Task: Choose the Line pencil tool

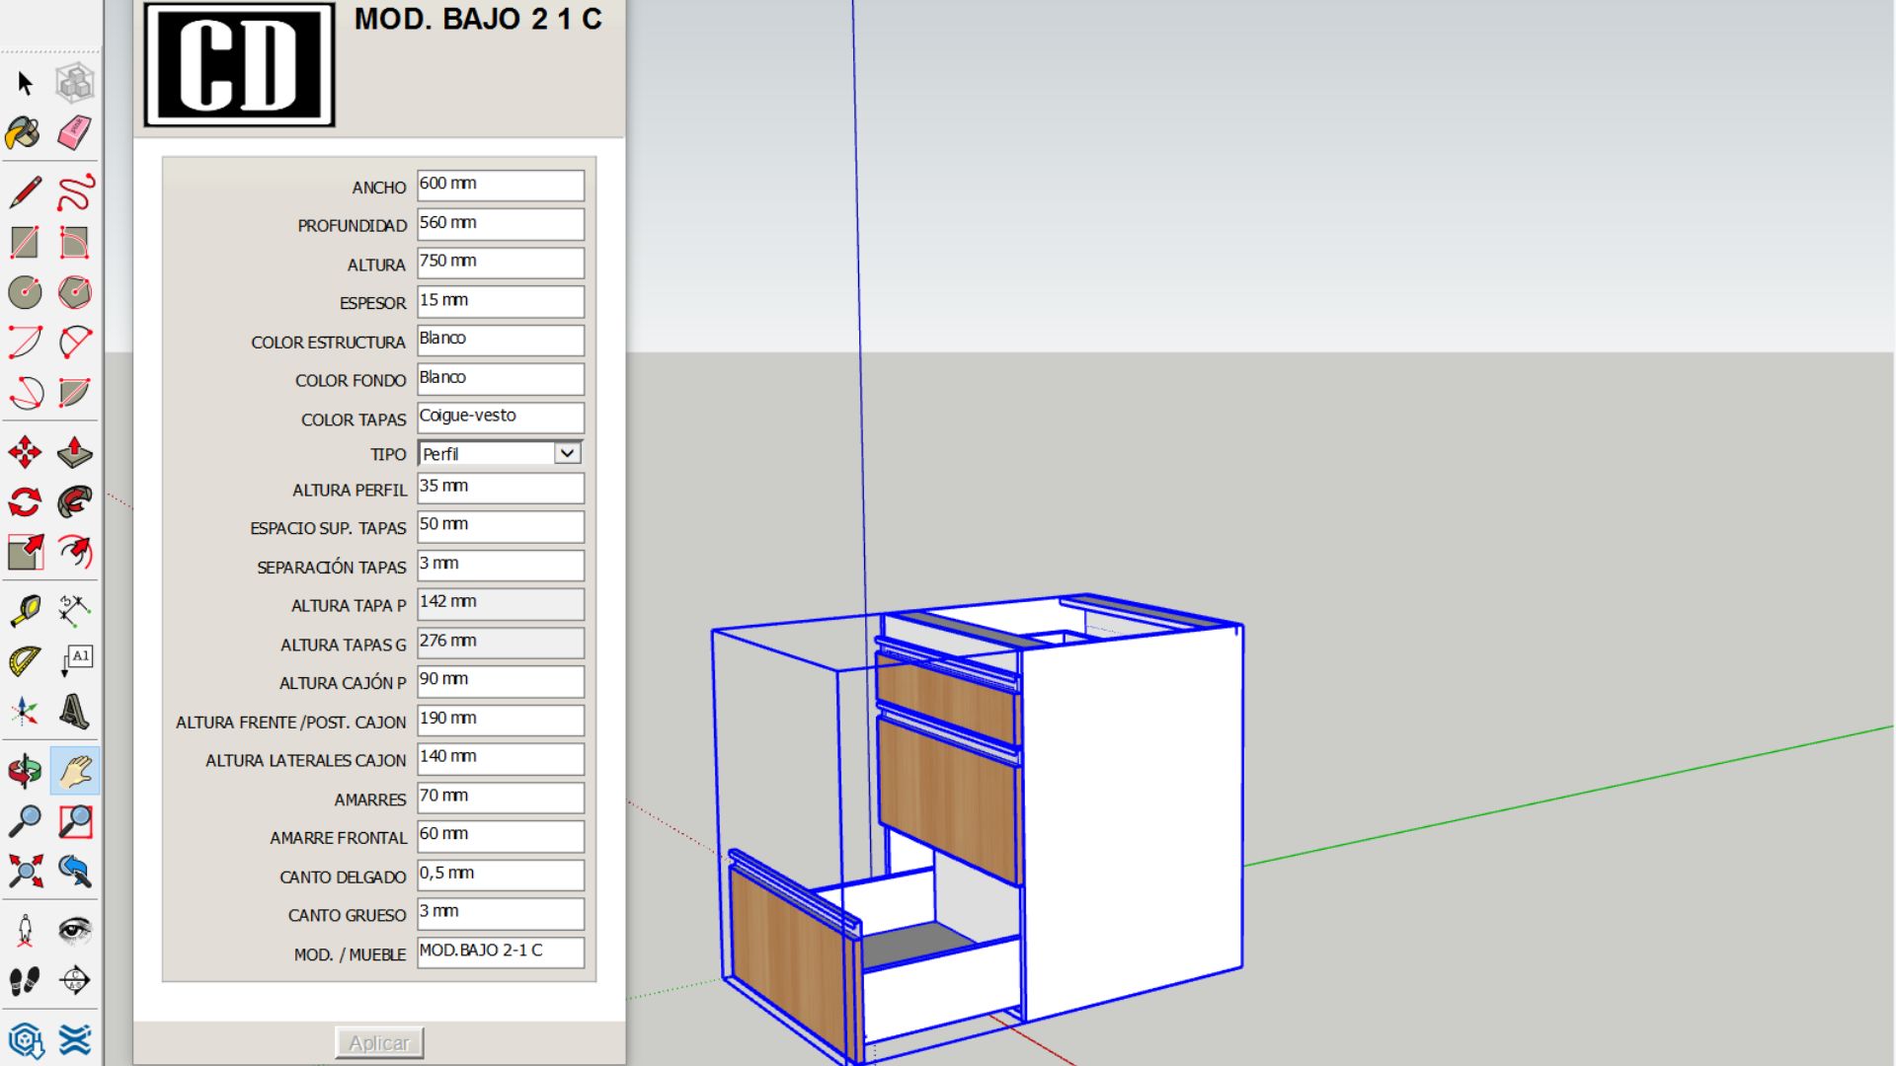Action: (25, 192)
